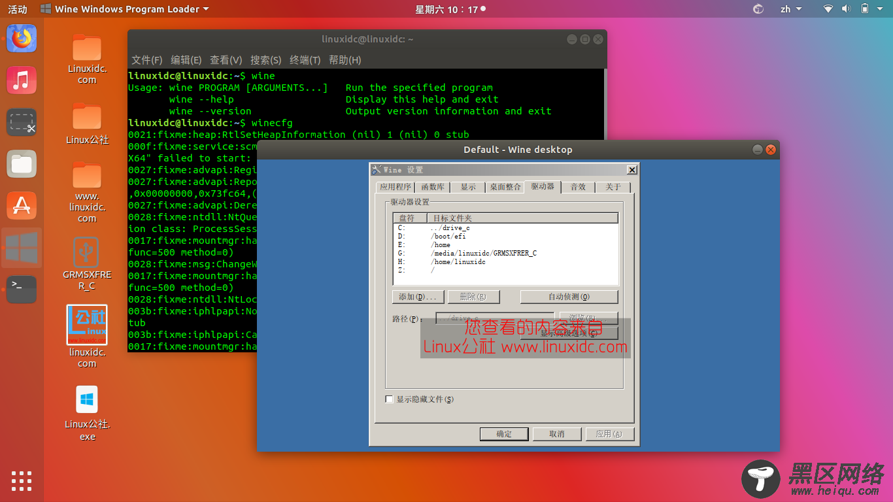Select the Linux公社.exe desktop file
The width and height of the screenshot is (893, 502).
[x=87, y=413]
